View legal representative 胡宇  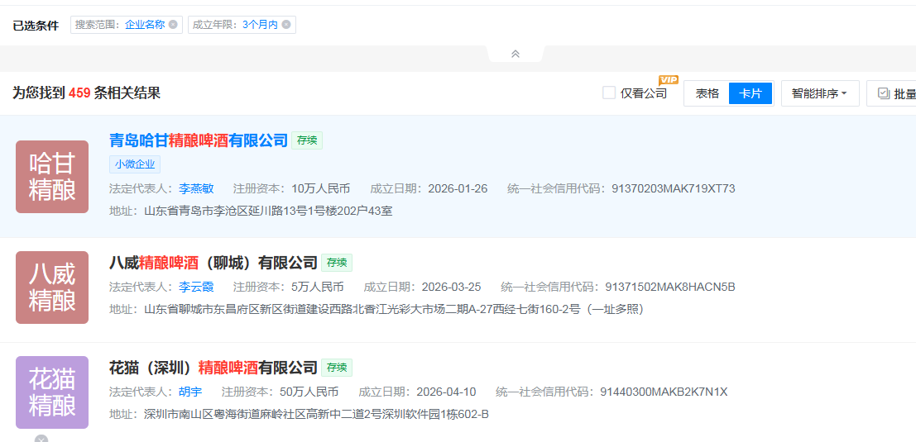(190, 392)
